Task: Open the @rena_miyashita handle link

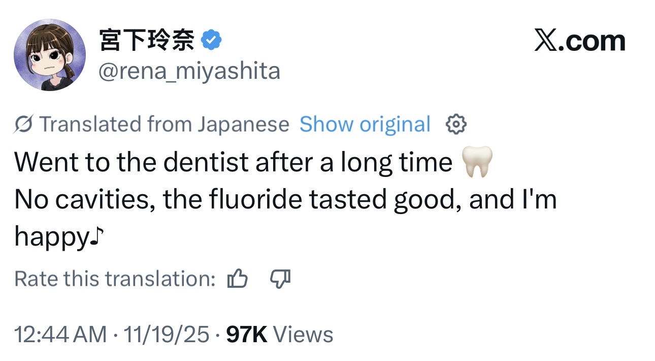Action: (x=189, y=71)
